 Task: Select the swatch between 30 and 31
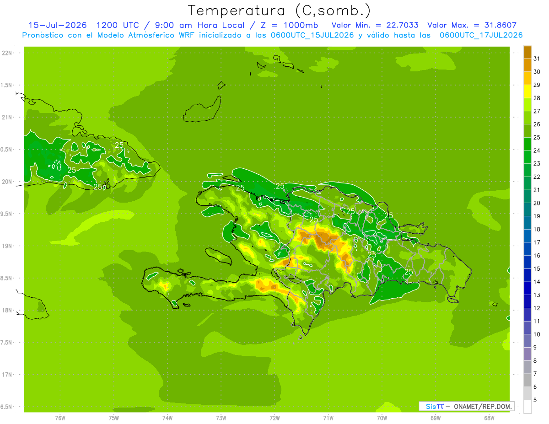point(527,65)
